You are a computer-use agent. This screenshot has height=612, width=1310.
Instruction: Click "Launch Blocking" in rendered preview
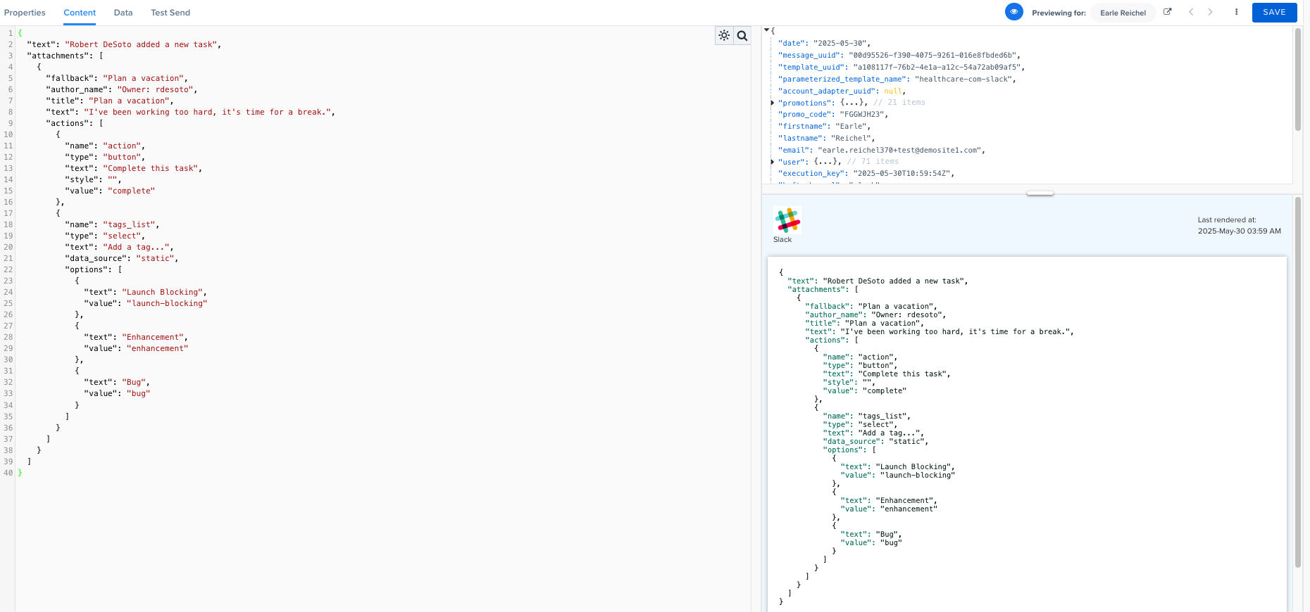pos(913,467)
